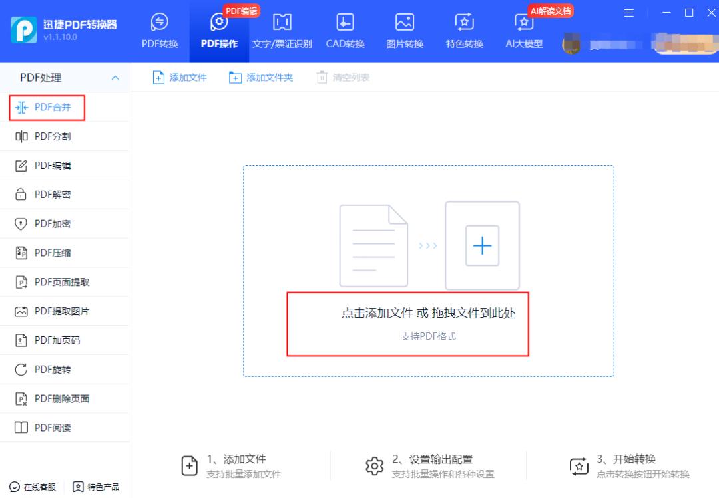Click the 文字/票证识别 OCR icon
Viewport: 719px width, 498px height.
coord(282,23)
